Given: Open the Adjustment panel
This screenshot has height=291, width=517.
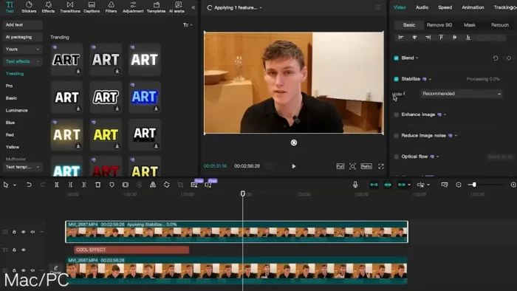Looking at the screenshot, I should coord(133,7).
